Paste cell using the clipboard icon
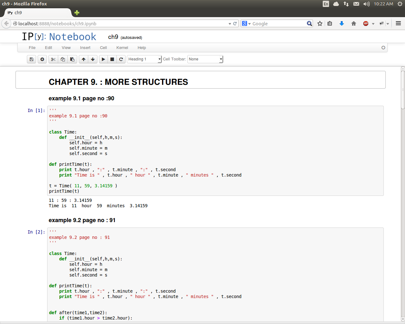This screenshot has width=405, height=324. point(72,59)
